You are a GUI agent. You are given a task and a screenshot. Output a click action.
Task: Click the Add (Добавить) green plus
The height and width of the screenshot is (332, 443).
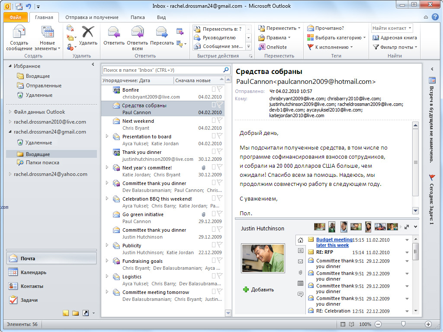[x=246, y=289]
